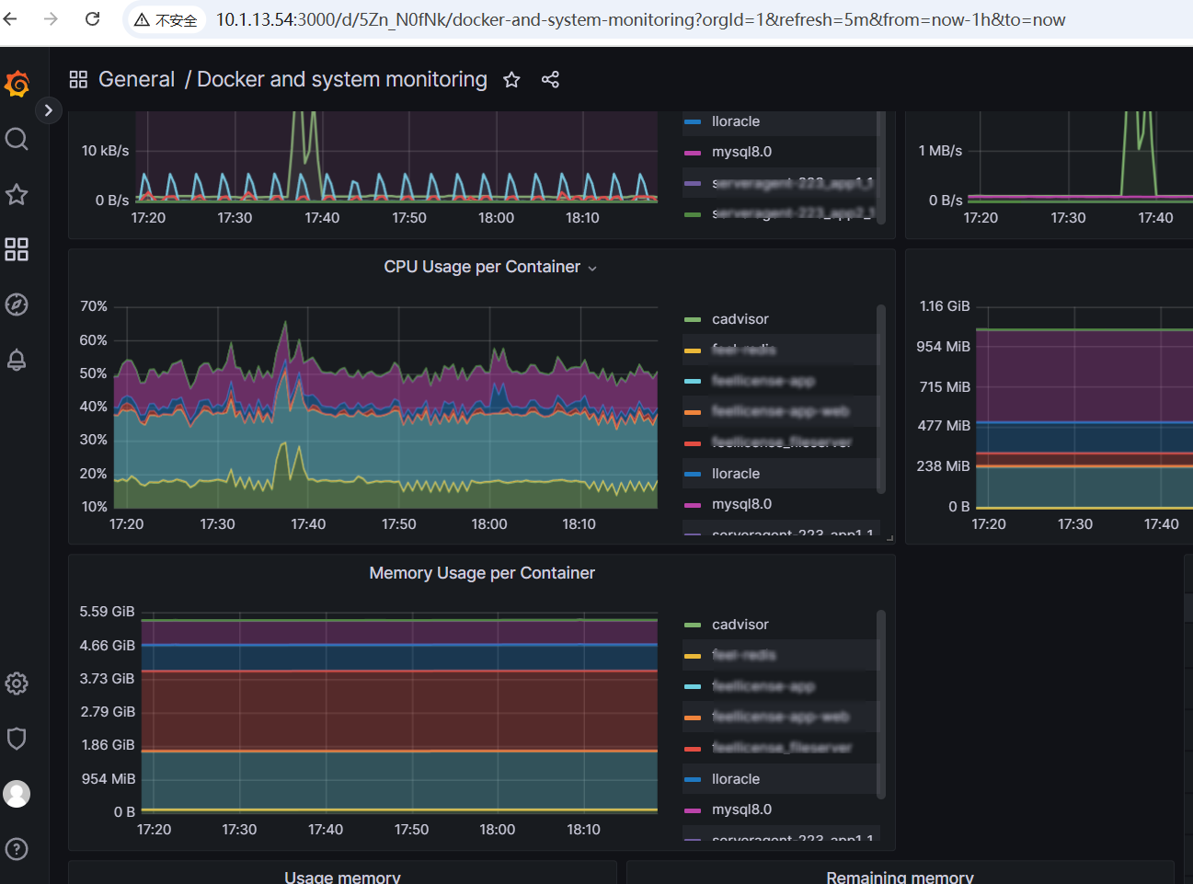Image resolution: width=1193 pixels, height=884 pixels.
Task: Toggle cadvisor series in CPU legend
Action: 740,319
